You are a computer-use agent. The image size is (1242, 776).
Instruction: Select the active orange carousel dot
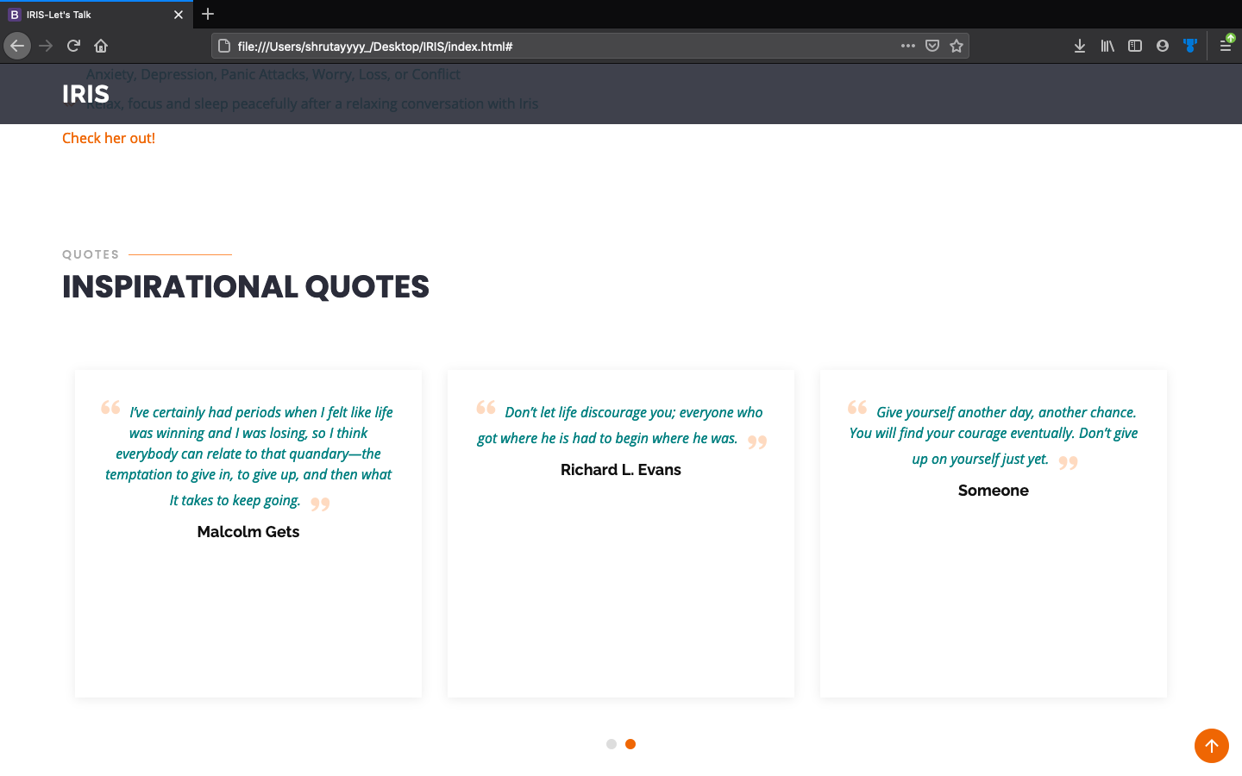coord(630,744)
